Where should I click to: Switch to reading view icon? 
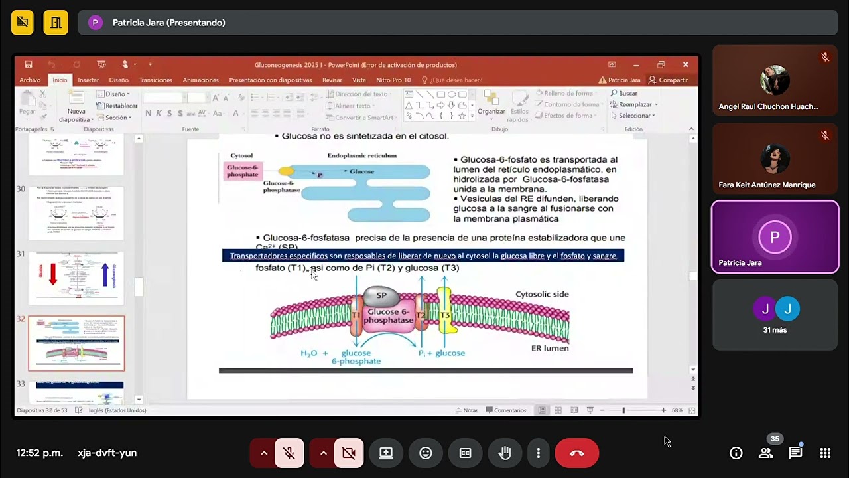[574, 410]
